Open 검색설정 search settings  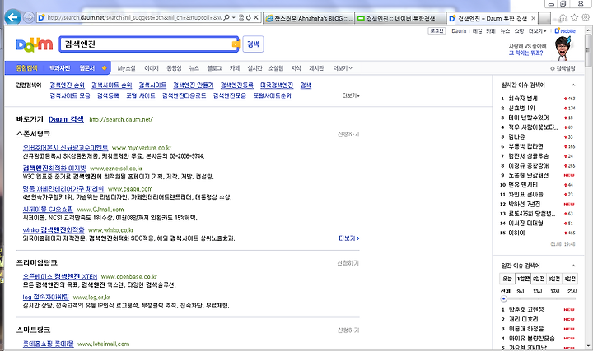(563, 68)
